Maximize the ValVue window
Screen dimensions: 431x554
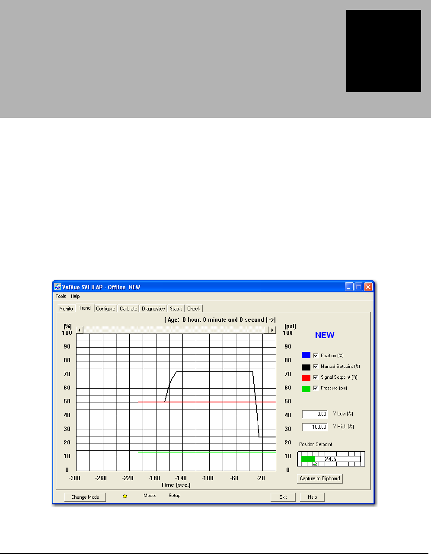click(359, 287)
